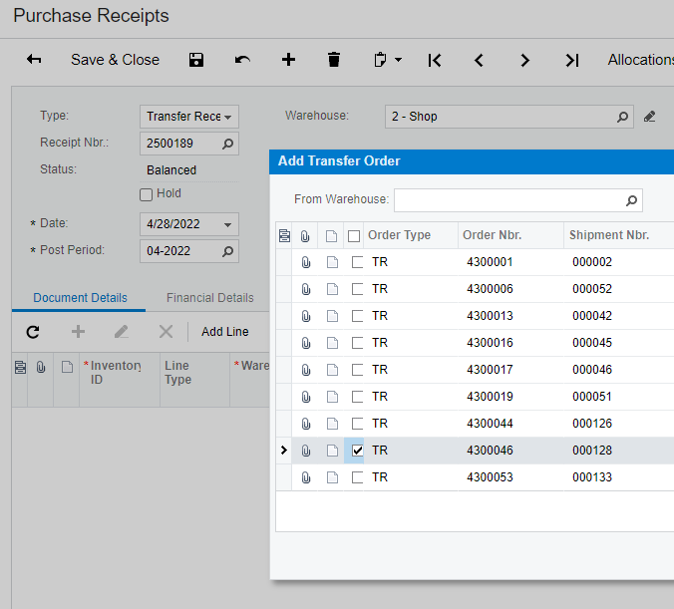Click note icon for order 4300006

pos(332,289)
